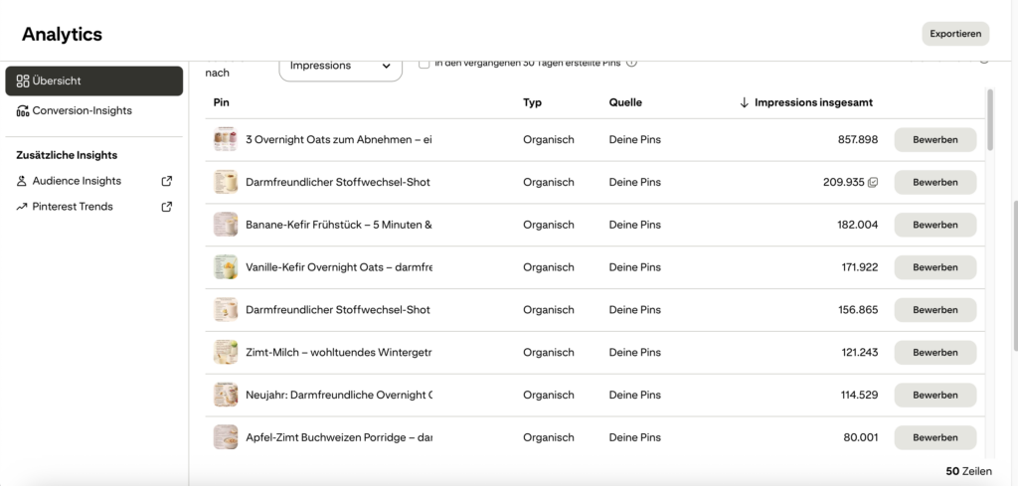
Task: Click the 50 Zeilen row count
Action: [x=968, y=471]
